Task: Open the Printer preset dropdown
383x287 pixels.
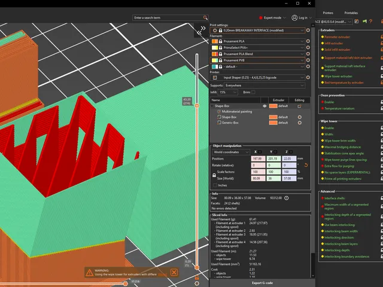Action: click(257, 77)
